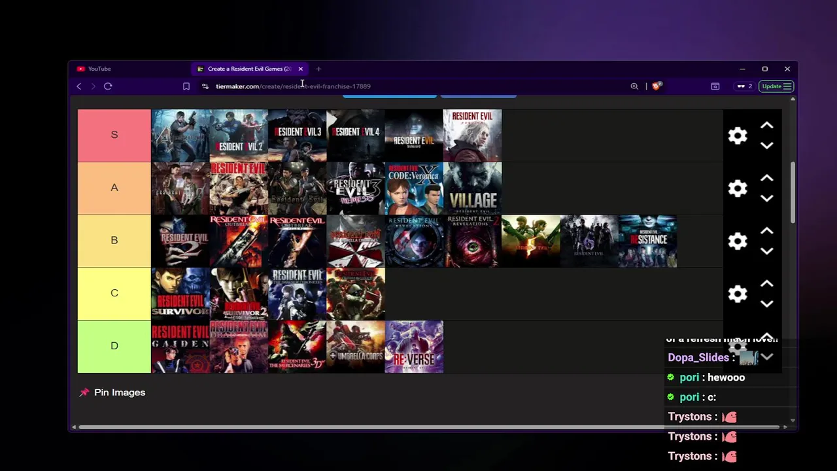Click the yellow B tier label
This screenshot has height=471, width=837.
(x=114, y=241)
